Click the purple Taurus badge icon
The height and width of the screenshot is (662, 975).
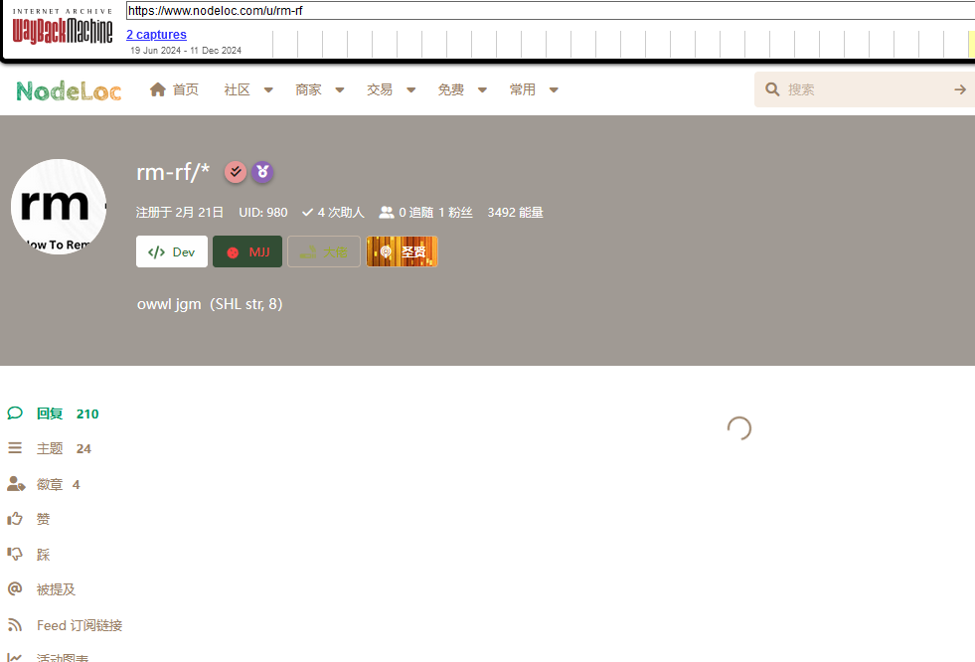[262, 172]
